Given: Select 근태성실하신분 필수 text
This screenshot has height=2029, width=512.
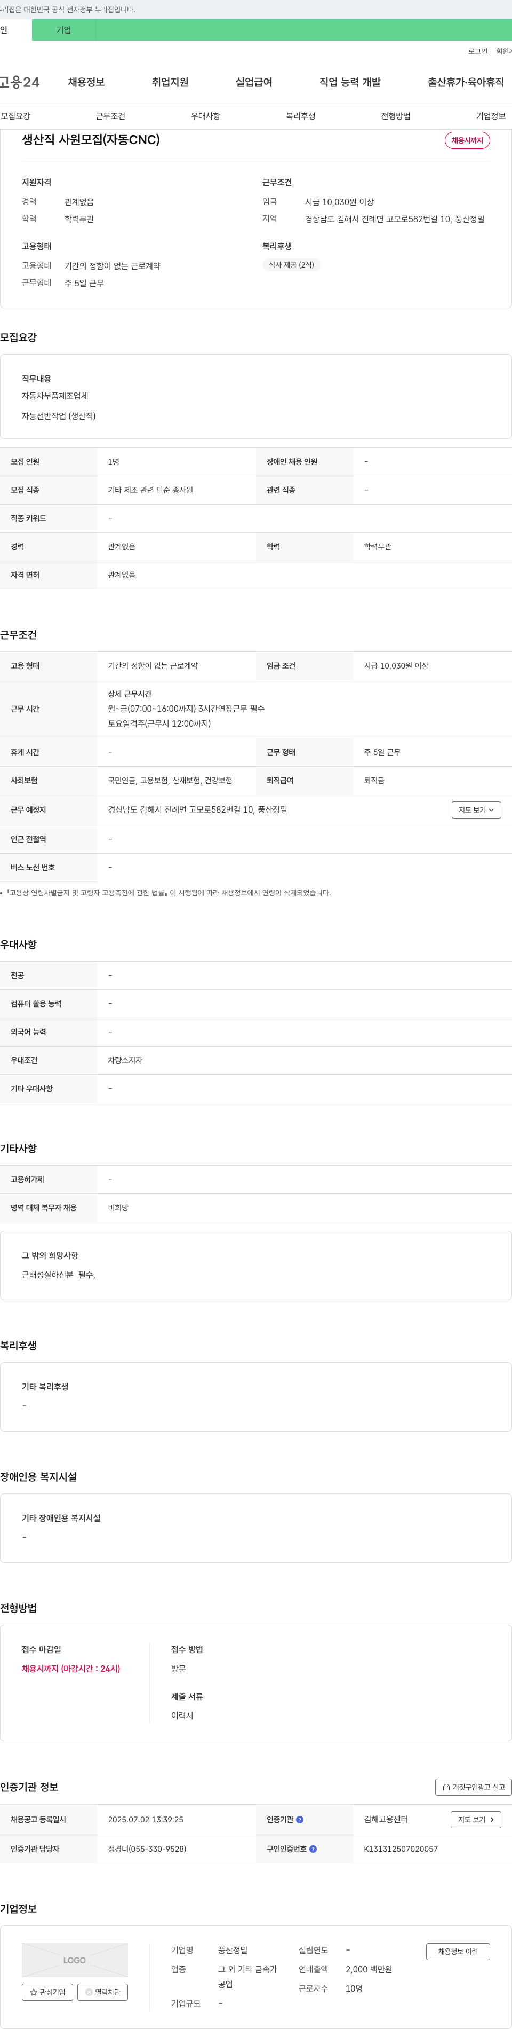Looking at the screenshot, I should [x=59, y=1275].
